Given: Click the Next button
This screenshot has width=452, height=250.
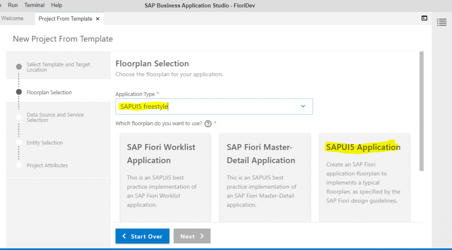Looking at the screenshot, I should [x=192, y=236].
